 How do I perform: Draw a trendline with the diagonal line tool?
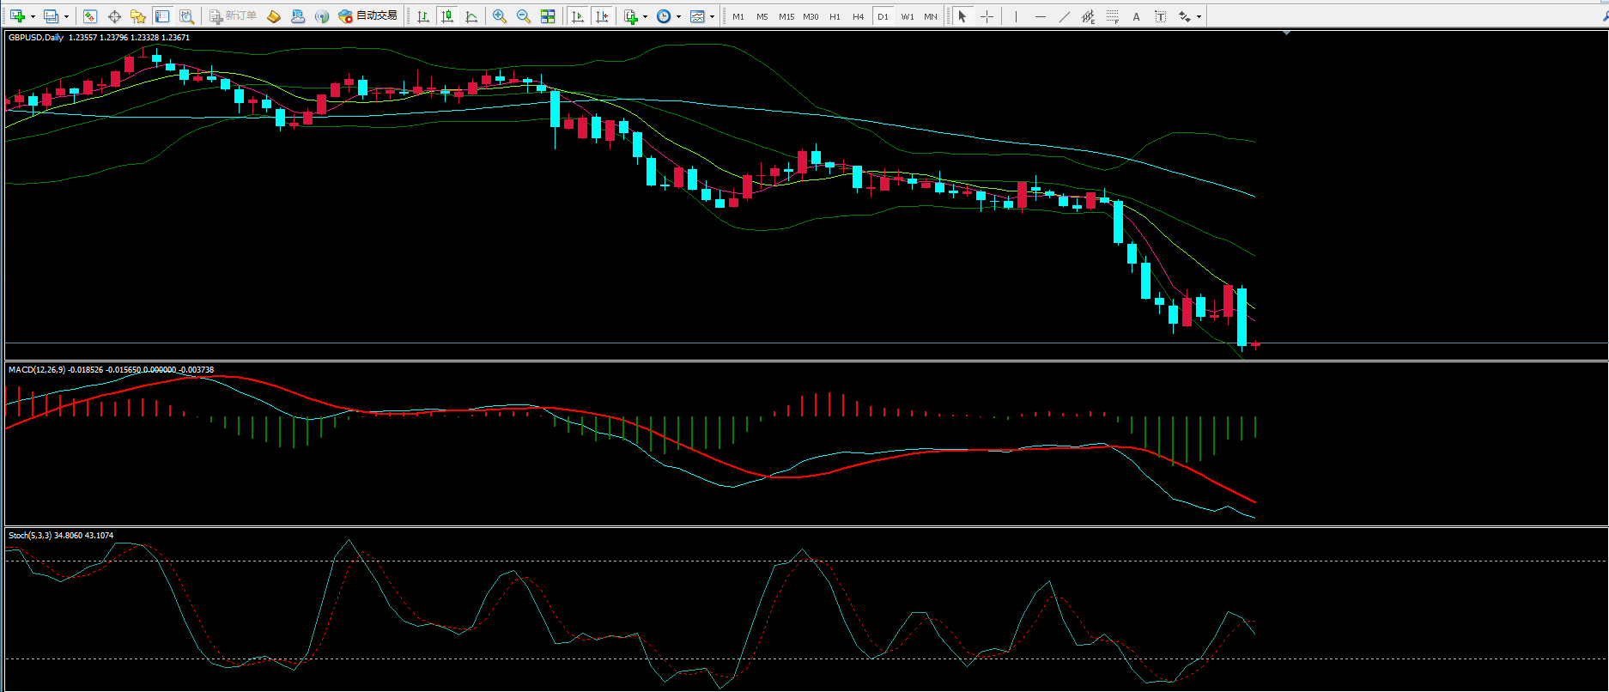tap(1064, 16)
